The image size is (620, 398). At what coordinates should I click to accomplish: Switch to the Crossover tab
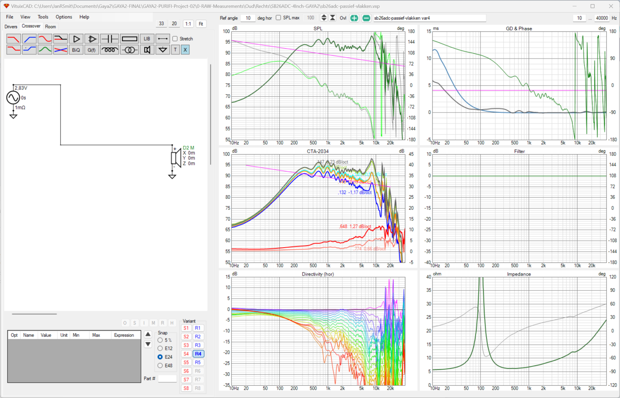pos(31,26)
